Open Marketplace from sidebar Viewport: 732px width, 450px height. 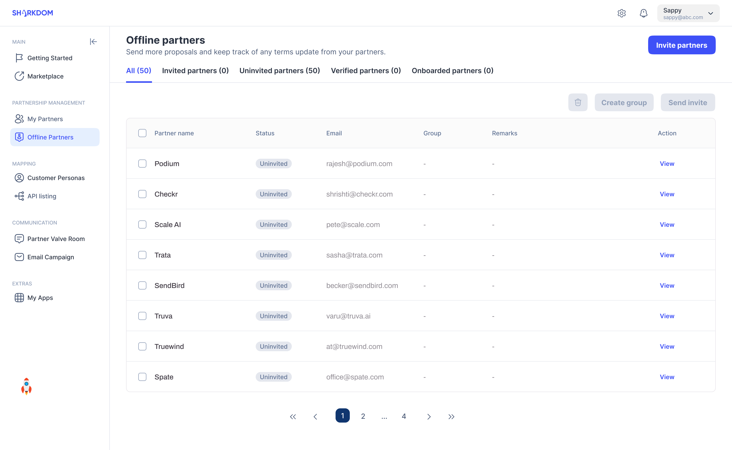(45, 76)
